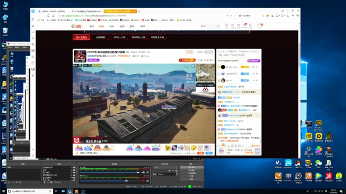Open screenshot scissors dropdown in browser toolbar
The height and width of the screenshot is (194, 346).
278,16
